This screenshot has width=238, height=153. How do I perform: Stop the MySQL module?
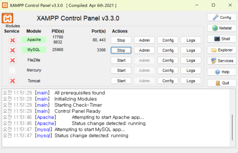121,50
